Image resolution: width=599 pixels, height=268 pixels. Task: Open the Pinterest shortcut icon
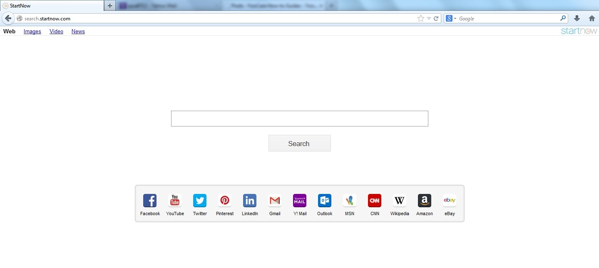pyautogui.click(x=225, y=201)
